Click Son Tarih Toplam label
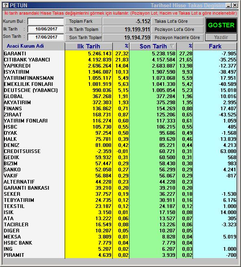 83,37
